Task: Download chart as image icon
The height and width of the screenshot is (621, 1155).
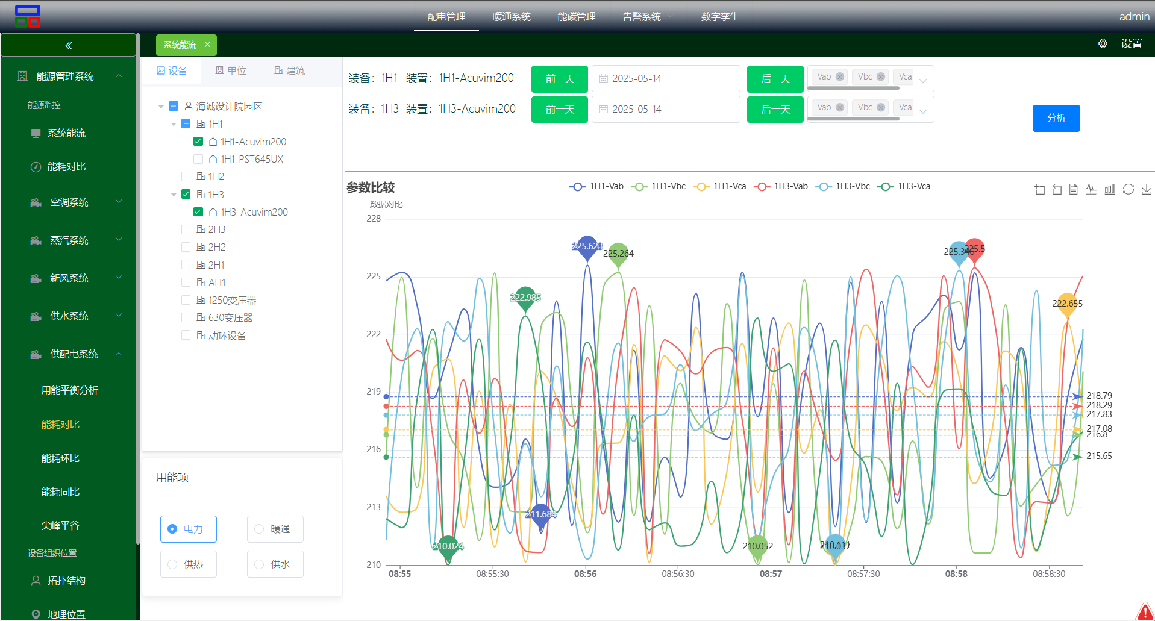Action: pyautogui.click(x=1146, y=189)
